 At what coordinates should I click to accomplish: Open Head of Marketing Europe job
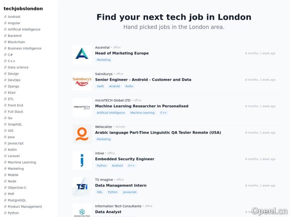122,53
